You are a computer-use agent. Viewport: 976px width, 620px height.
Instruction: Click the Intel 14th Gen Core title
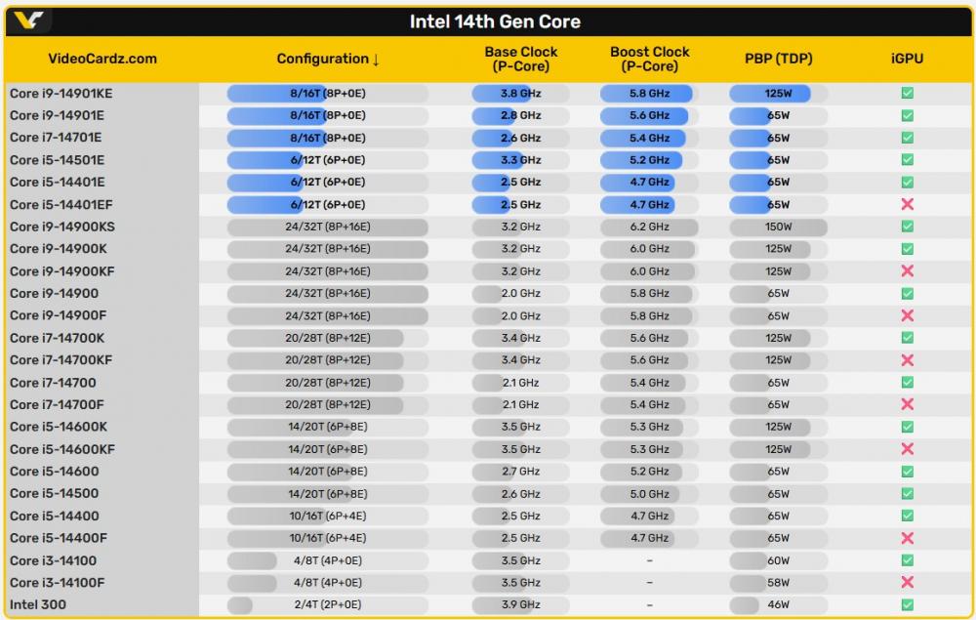pos(495,21)
